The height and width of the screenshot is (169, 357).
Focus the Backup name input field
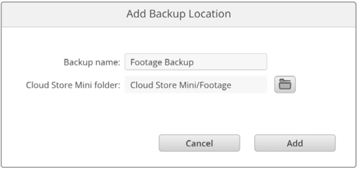[x=196, y=62]
